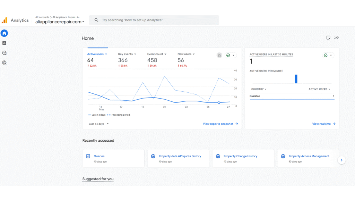Click the Google Analytics logo
Viewport: 355px width, 200px height.
[x=5, y=20]
